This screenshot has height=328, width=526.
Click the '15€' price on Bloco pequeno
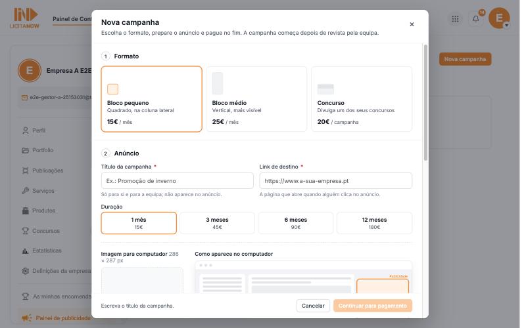pyautogui.click(x=112, y=122)
